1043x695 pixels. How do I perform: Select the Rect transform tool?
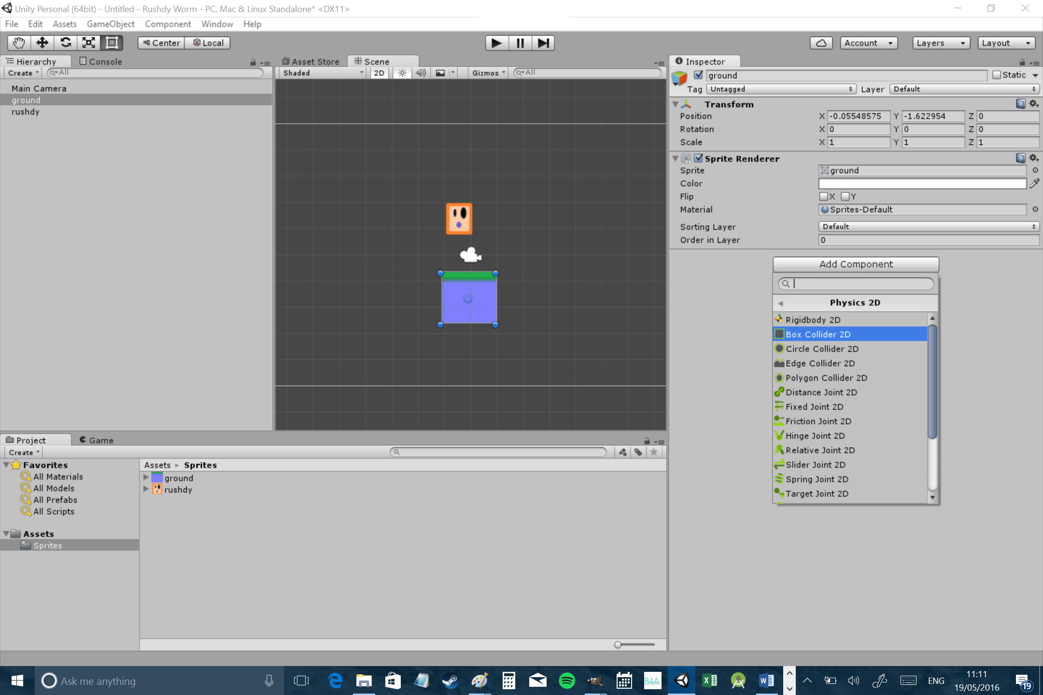click(x=112, y=43)
